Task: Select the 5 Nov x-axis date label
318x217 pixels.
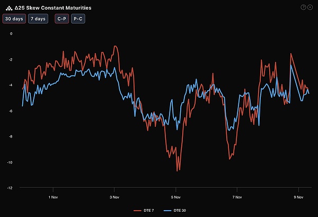Action: tap(175, 196)
